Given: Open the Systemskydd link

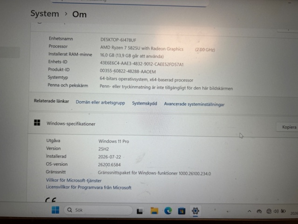Looking at the screenshot, I should [x=144, y=104].
